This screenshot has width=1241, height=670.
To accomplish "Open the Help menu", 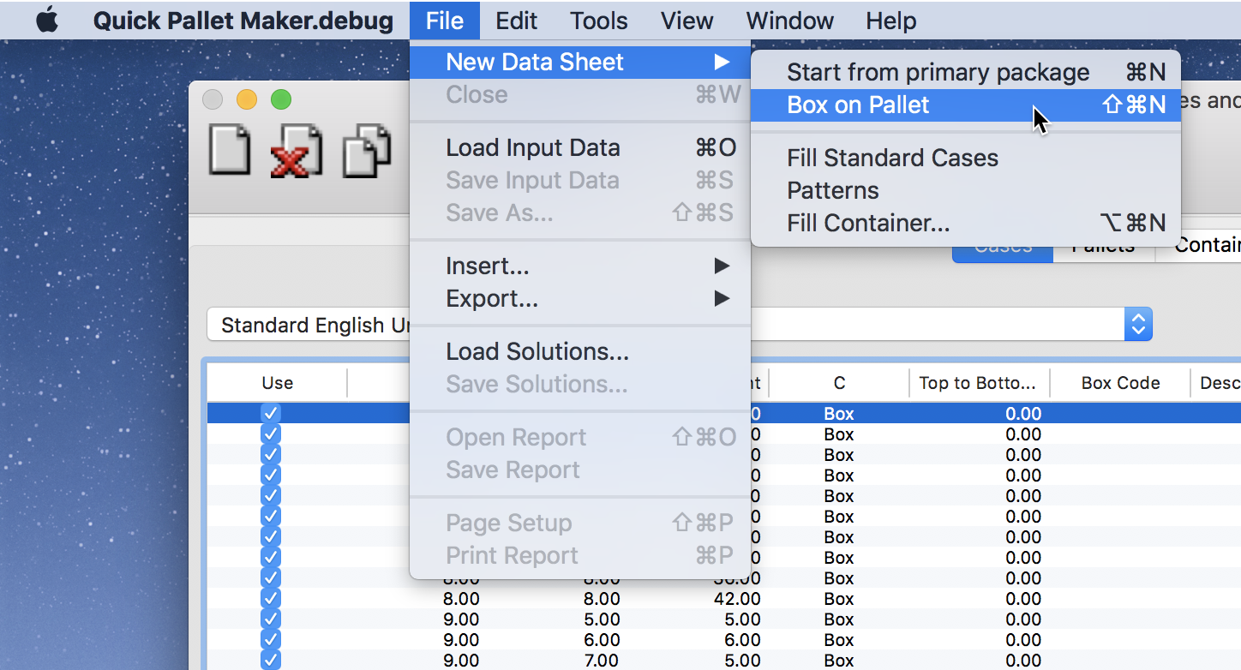I will 891,21.
